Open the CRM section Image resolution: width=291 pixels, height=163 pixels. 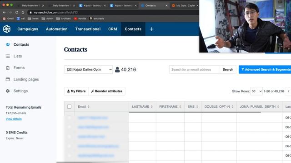pyautogui.click(x=113, y=29)
